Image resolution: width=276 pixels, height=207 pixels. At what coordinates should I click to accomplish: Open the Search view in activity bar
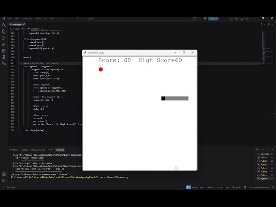tap(4, 25)
